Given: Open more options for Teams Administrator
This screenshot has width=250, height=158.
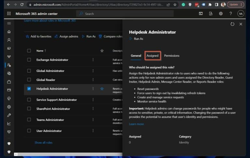Looking at the screenshot, I should point(93,119).
